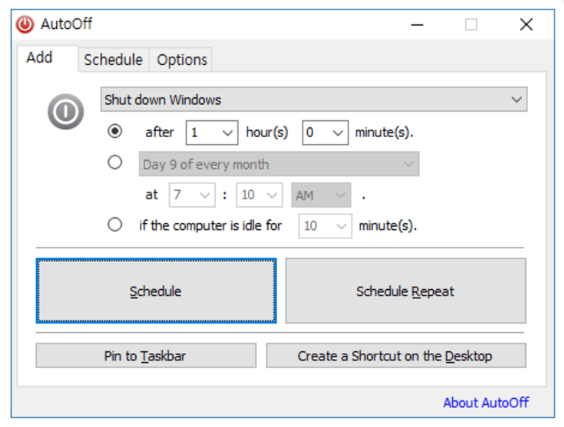
Task: Switch to the Schedule tab
Action: tap(113, 60)
